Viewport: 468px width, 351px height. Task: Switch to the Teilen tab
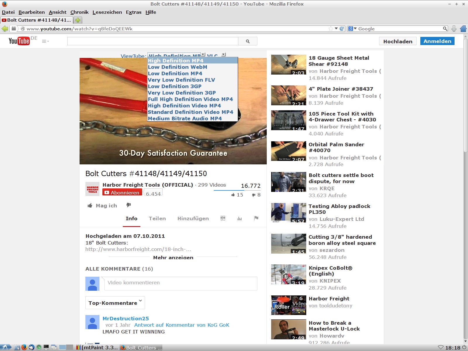pyautogui.click(x=157, y=218)
